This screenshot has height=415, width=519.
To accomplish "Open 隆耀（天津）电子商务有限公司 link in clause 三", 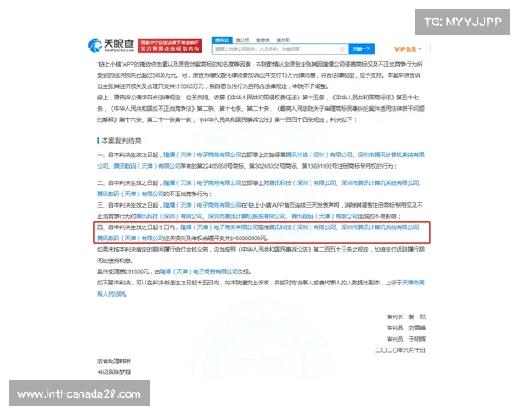I will 202,205.
